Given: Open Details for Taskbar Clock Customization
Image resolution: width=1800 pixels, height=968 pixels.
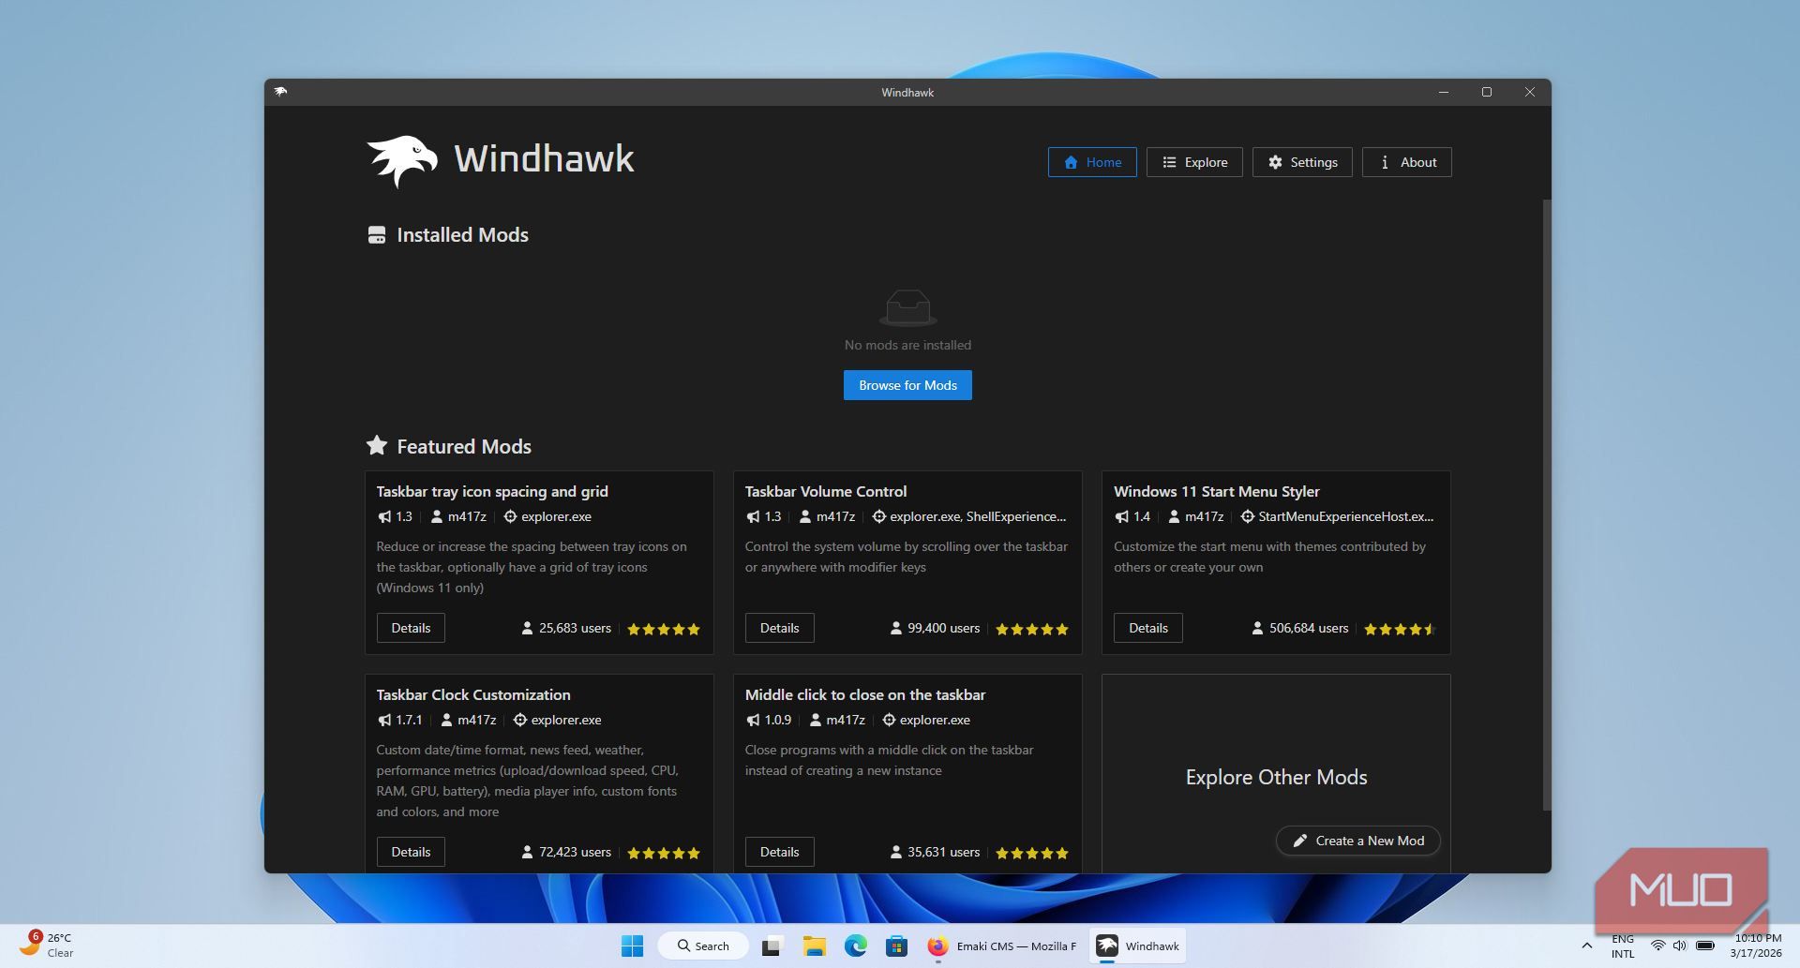Looking at the screenshot, I should coord(411,852).
